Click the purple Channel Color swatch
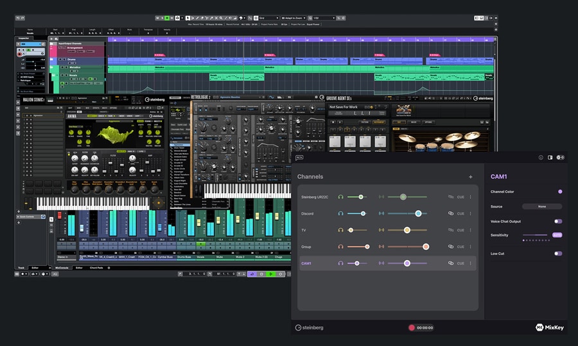Viewport: 578px width, 346px height. pos(560,192)
